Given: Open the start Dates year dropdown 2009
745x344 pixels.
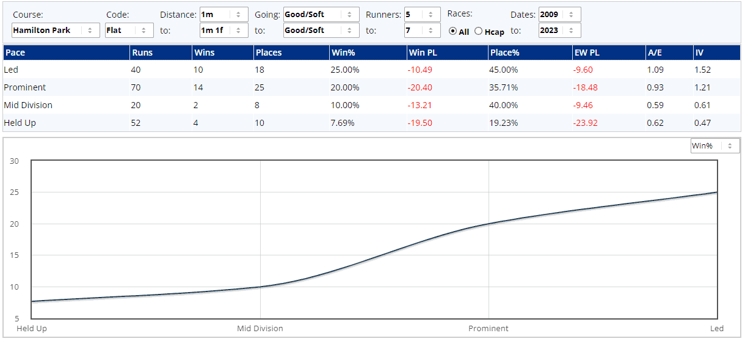Looking at the screenshot, I should [x=559, y=15].
